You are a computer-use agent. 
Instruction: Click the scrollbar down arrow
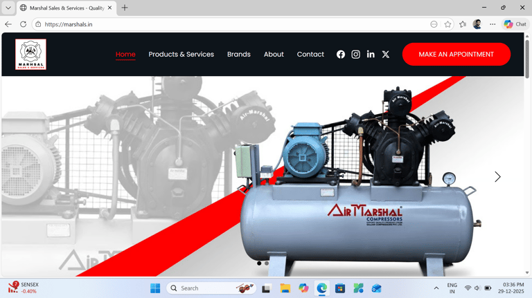[x=527, y=272]
